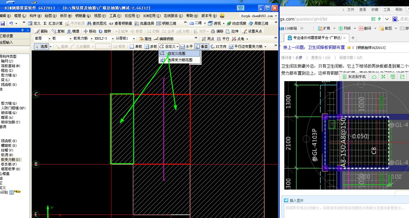Save the GGJ2013 project with floppy icon
This screenshot has height=218, width=409.
click(3, 23)
